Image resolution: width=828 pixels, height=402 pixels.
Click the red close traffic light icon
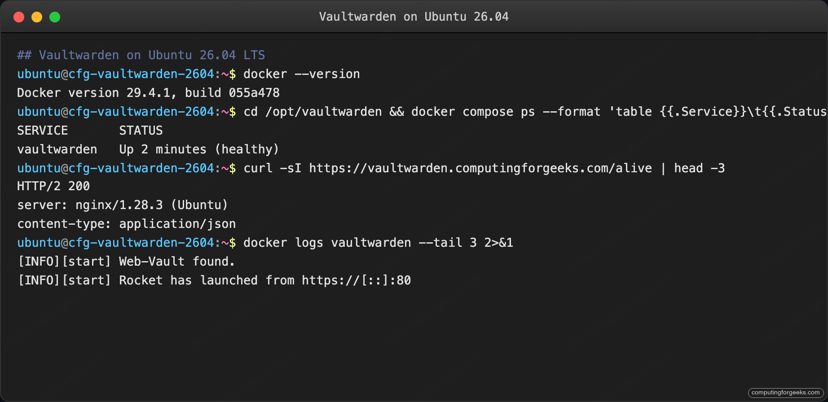pyautogui.click(x=19, y=17)
